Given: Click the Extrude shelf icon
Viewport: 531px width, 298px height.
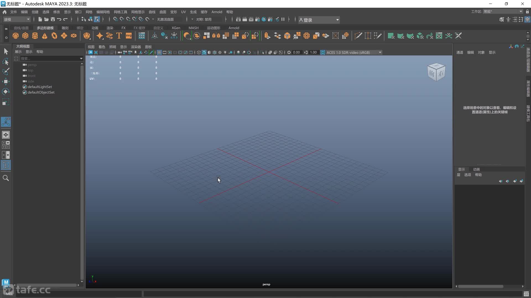Looking at the screenshot, I should tap(267, 36).
